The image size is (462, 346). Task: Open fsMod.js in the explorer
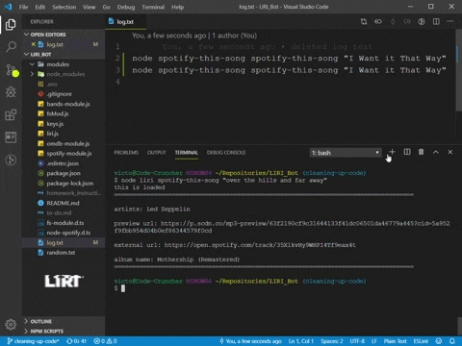[x=58, y=113]
